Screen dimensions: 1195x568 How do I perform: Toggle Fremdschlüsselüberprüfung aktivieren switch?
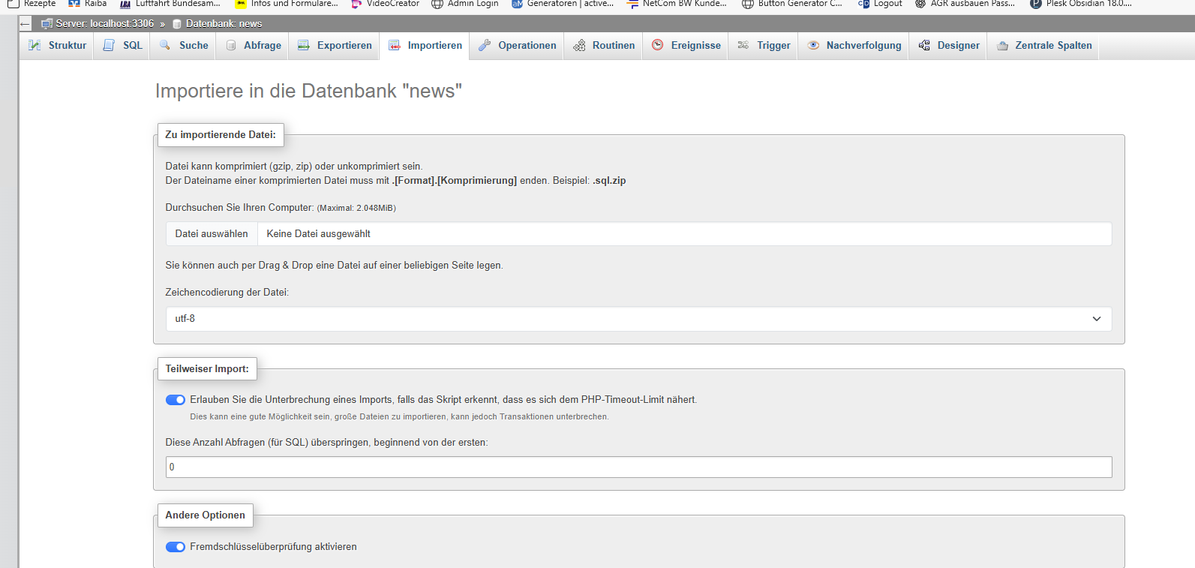point(176,547)
